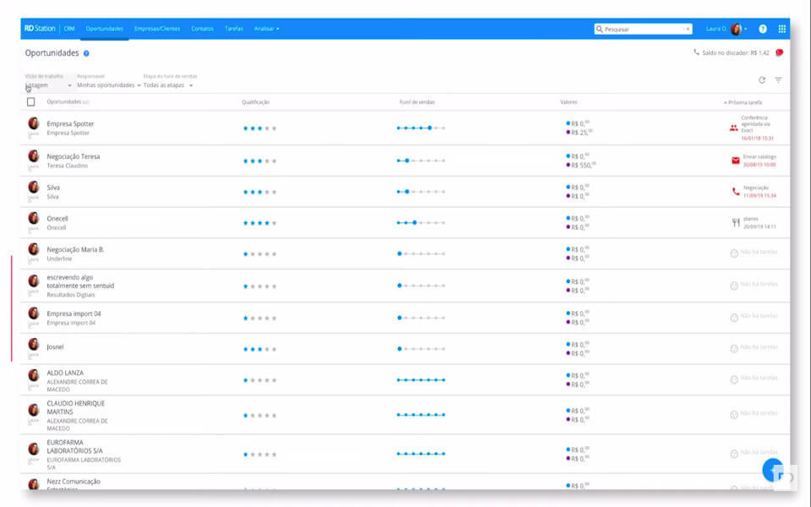The height and width of the screenshot is (507, 811).
Task: Click the Underline company name
Action: coord(59,259)
